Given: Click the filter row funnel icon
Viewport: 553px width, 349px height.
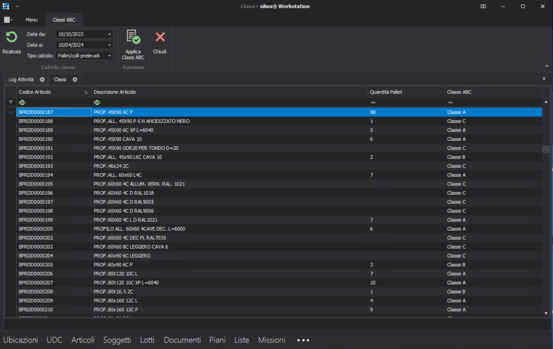Looking at the screenshot, I should tap(10, 102).
